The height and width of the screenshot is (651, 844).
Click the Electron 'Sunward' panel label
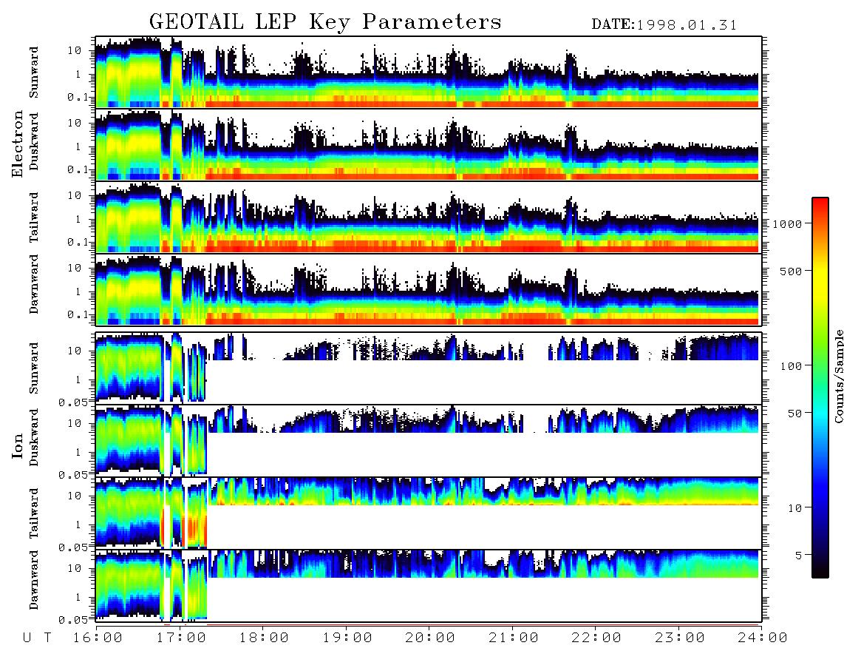coord(34,72)
